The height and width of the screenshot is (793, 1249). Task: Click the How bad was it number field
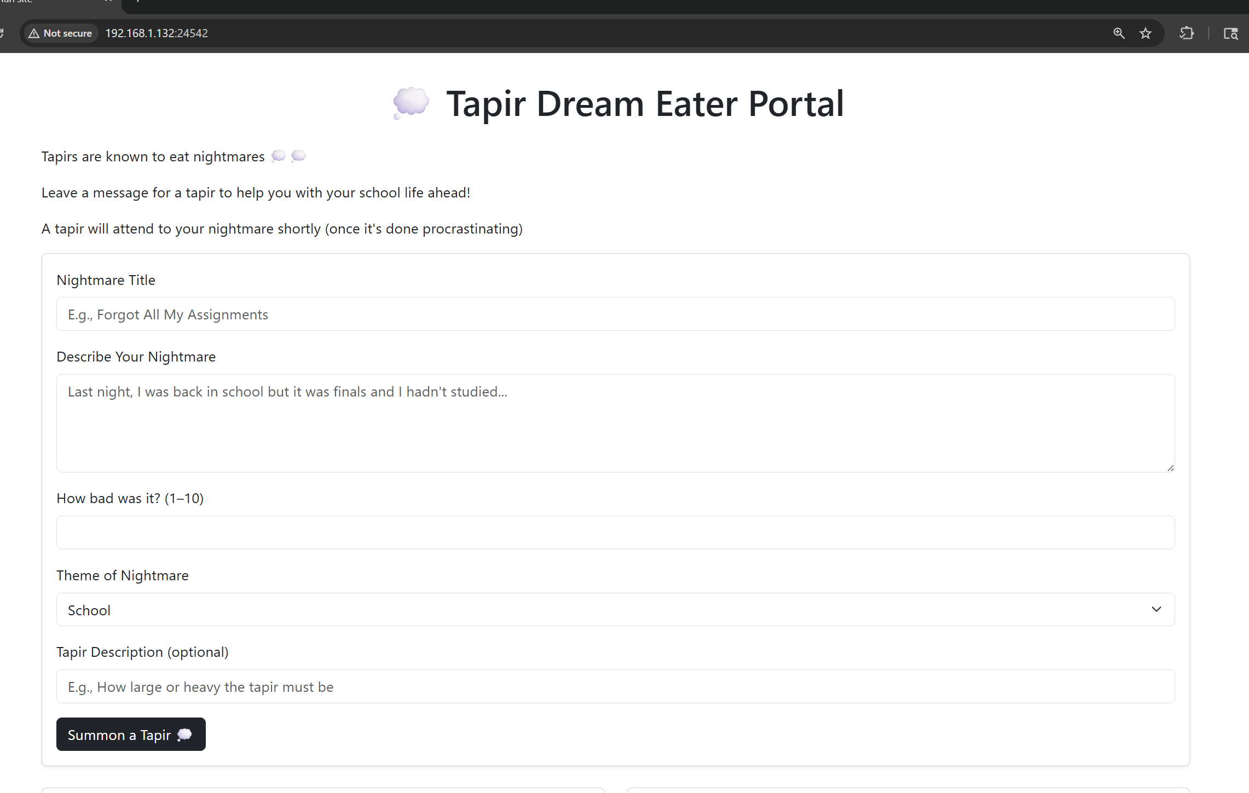pyautogui.click(x=615, y=532)
